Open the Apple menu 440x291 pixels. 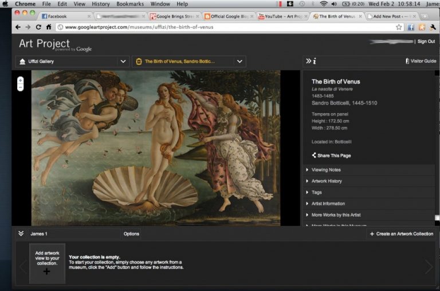(x=5, y=4)
